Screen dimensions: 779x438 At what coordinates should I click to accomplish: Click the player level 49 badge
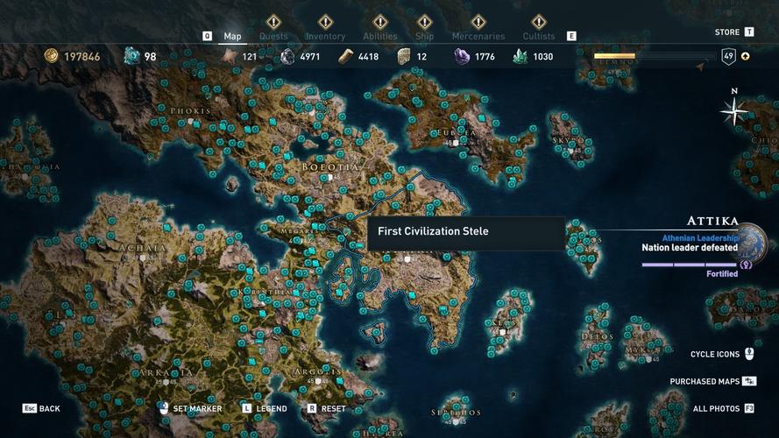(728, 57)
